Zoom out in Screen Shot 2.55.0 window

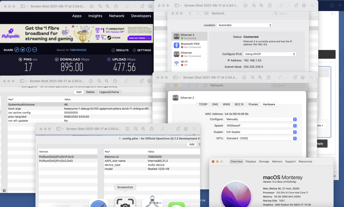click(99, 81)
